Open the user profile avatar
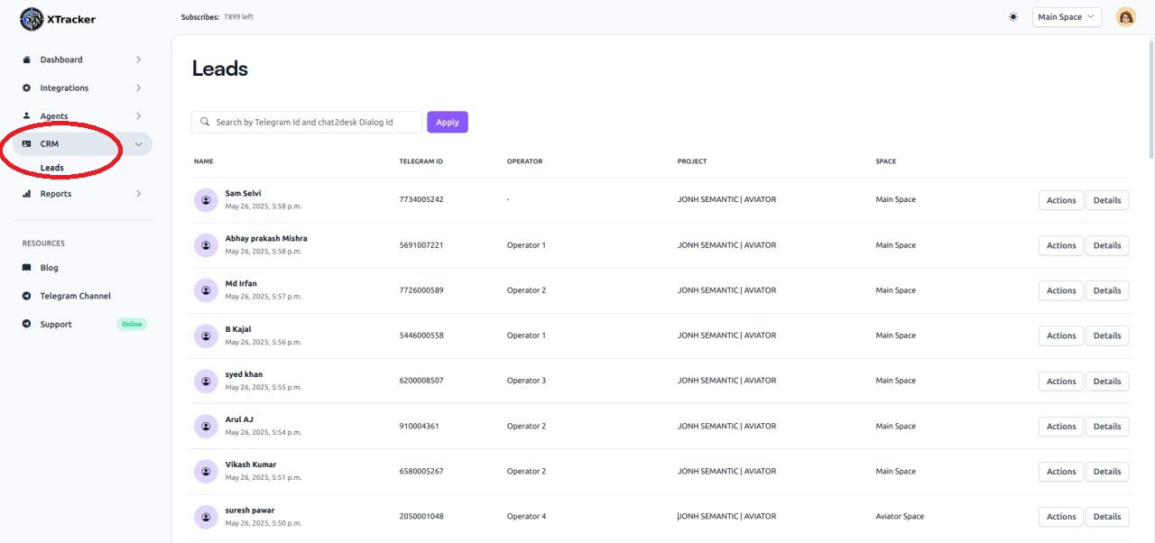 tap(1125, 17)
